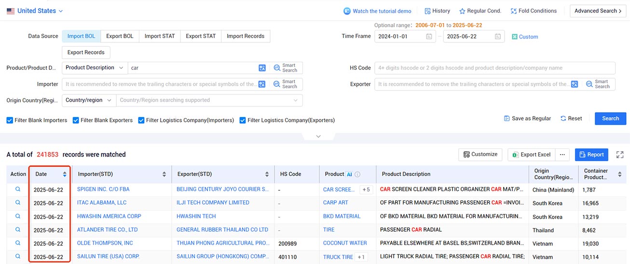Click translate icon in Importer field
The height and width of the screenshot is (264, 630).
coord(262,84)
